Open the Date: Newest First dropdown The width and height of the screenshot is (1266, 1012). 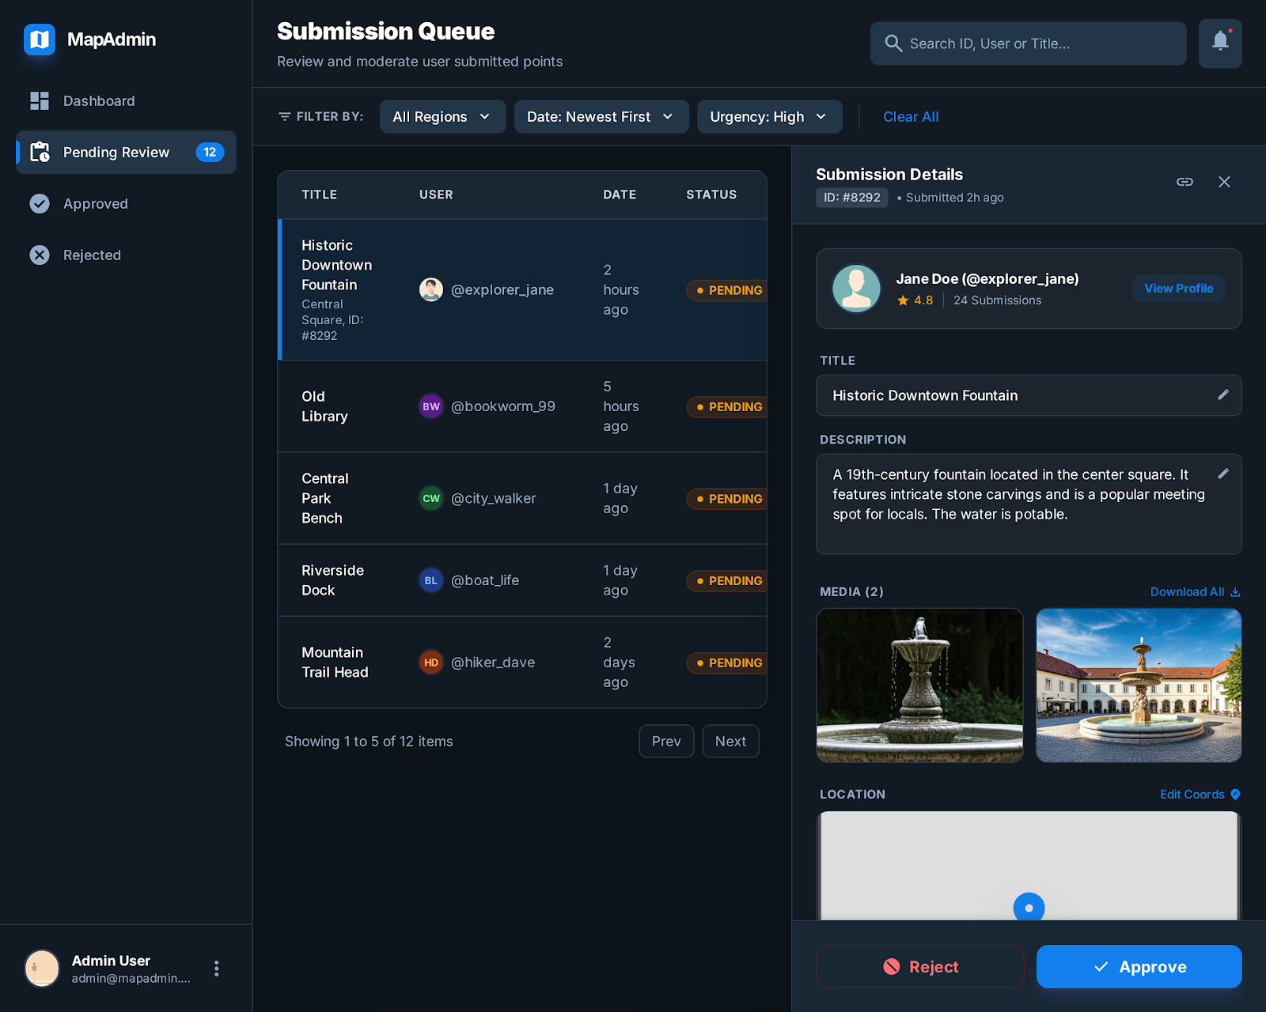click(x=601, y=116)
